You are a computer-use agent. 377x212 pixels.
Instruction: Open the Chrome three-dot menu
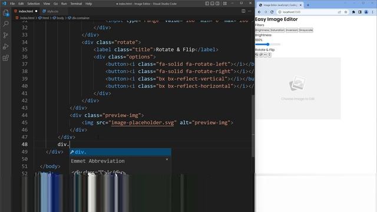tap(373, 12)
